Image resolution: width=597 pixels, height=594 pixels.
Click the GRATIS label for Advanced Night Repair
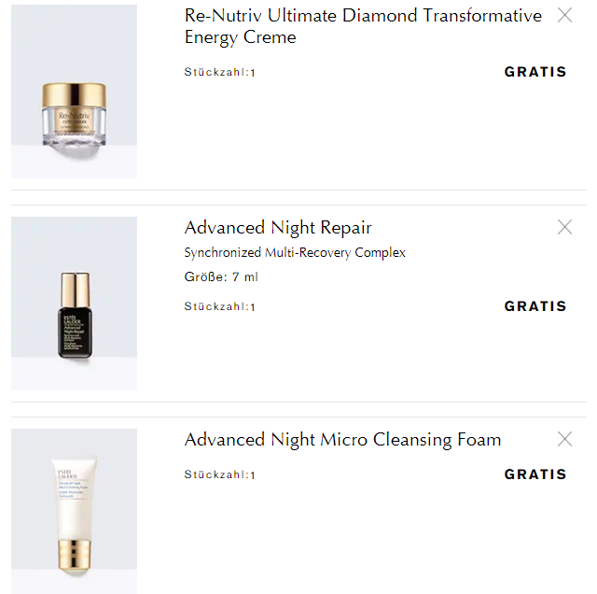[x=535, y=306]
